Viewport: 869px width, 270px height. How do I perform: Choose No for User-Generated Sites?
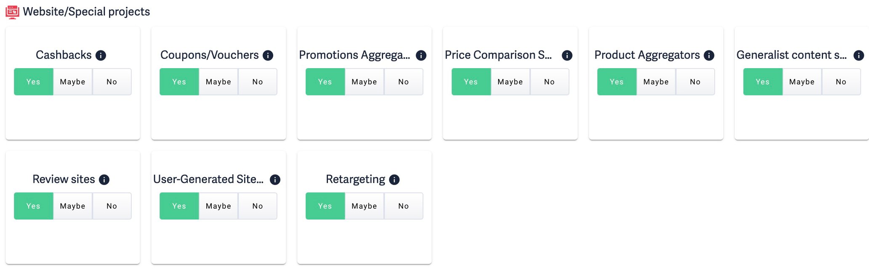click(x=257, y=206)
